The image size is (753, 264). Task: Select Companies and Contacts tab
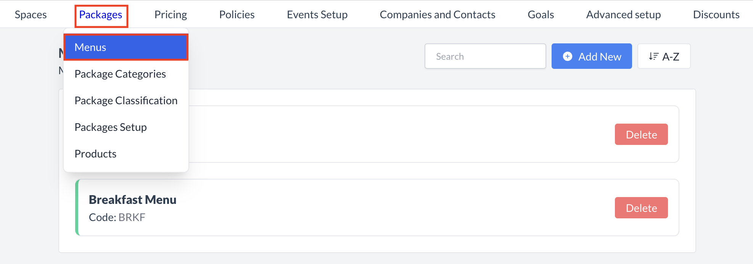coord(438,14)
